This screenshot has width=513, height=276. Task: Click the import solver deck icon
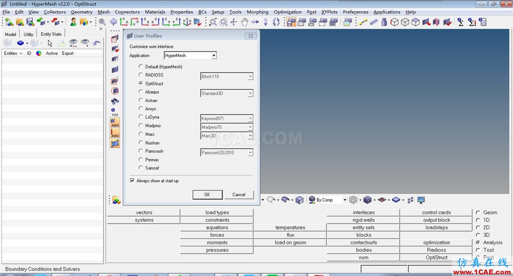(x=41, y=22)
